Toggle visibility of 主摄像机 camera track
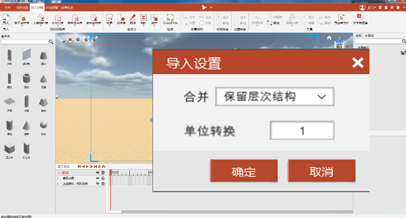 98,184
